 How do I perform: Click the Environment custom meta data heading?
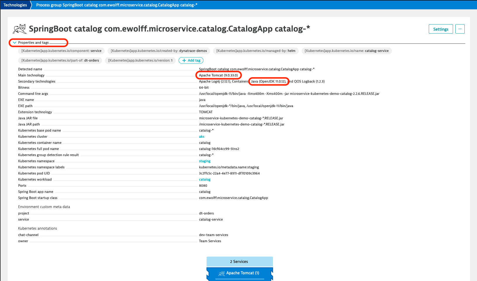(44, 207)
